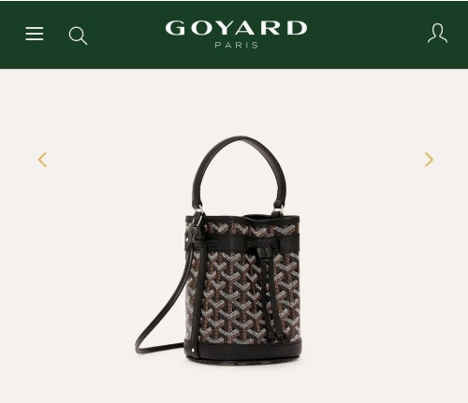Select the bucket bag product photo
The image size is (468, 403).
[218, 251]
